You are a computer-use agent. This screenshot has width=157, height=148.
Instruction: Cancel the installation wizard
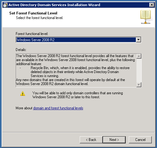140,140
